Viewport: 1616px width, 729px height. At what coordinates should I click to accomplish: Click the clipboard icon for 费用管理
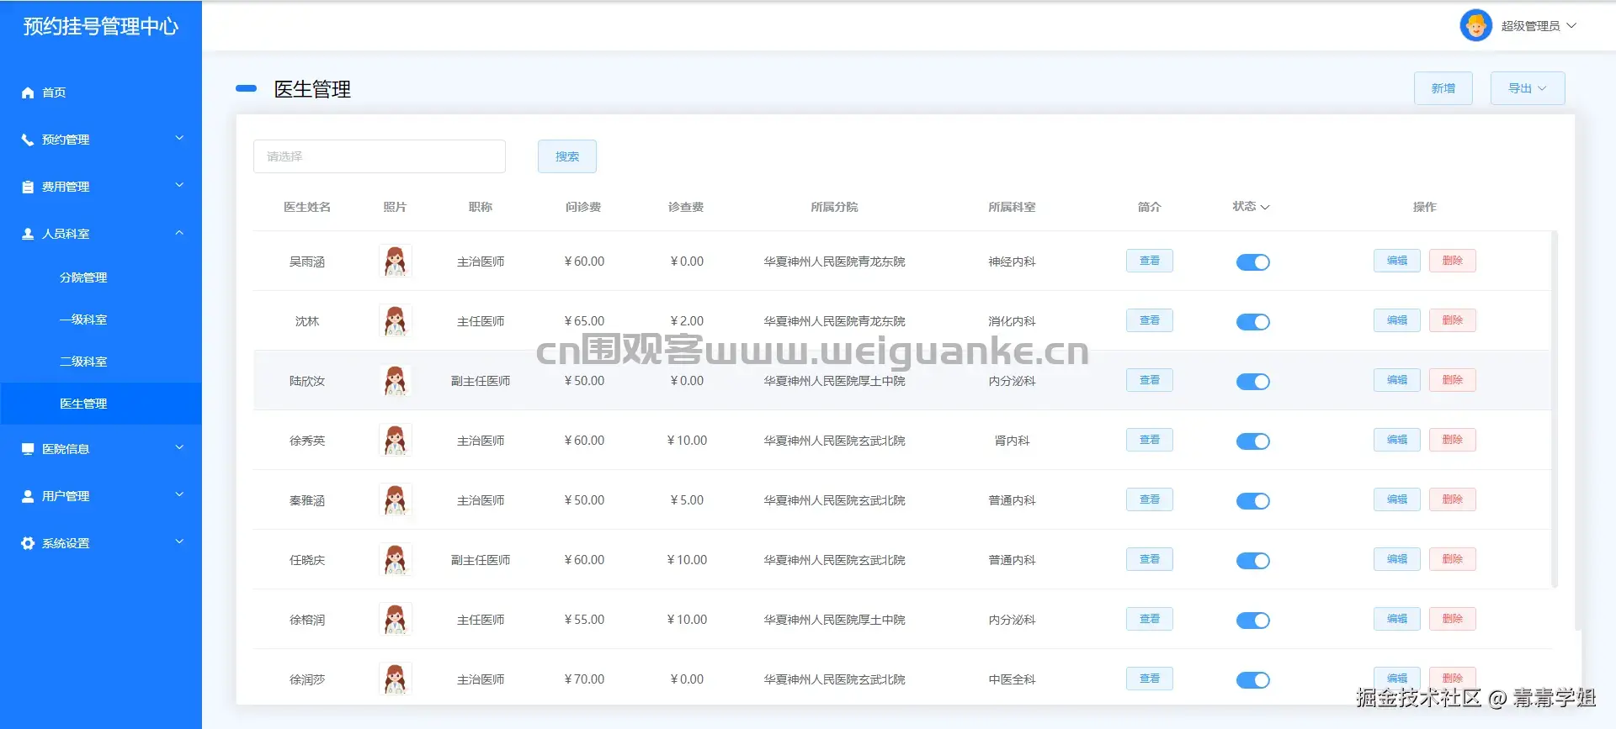(28, 187)
